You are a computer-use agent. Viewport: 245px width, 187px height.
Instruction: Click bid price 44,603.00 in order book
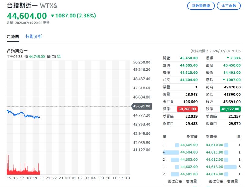point(189,159)
